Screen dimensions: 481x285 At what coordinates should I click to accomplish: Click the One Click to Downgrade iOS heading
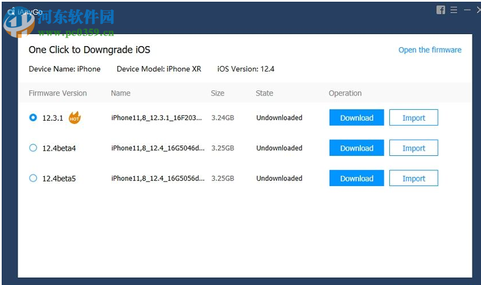[89, 49]
